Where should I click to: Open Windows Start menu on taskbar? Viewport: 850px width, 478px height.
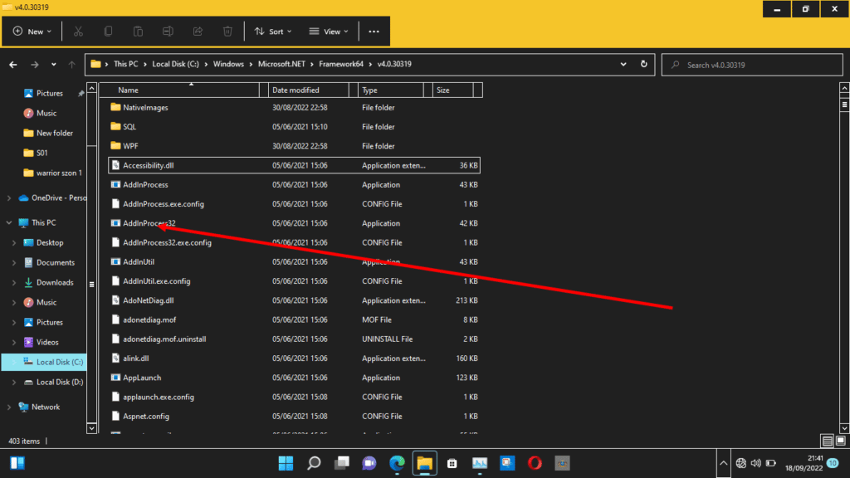[286, 463]
